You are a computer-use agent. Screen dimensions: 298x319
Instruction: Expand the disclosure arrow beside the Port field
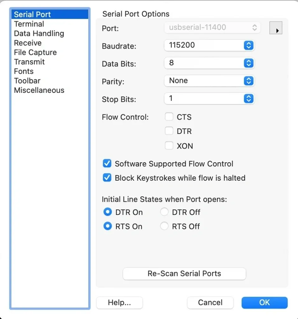(x=276, y=28)
